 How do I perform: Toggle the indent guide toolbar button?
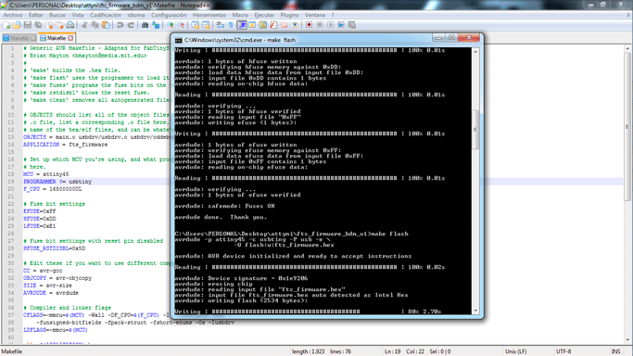click(242, 25)
